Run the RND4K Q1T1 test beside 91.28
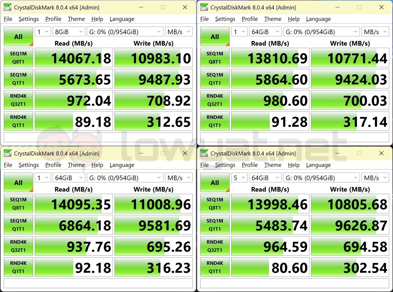Screen dimensions: 393x292 [x=215, y=121]
